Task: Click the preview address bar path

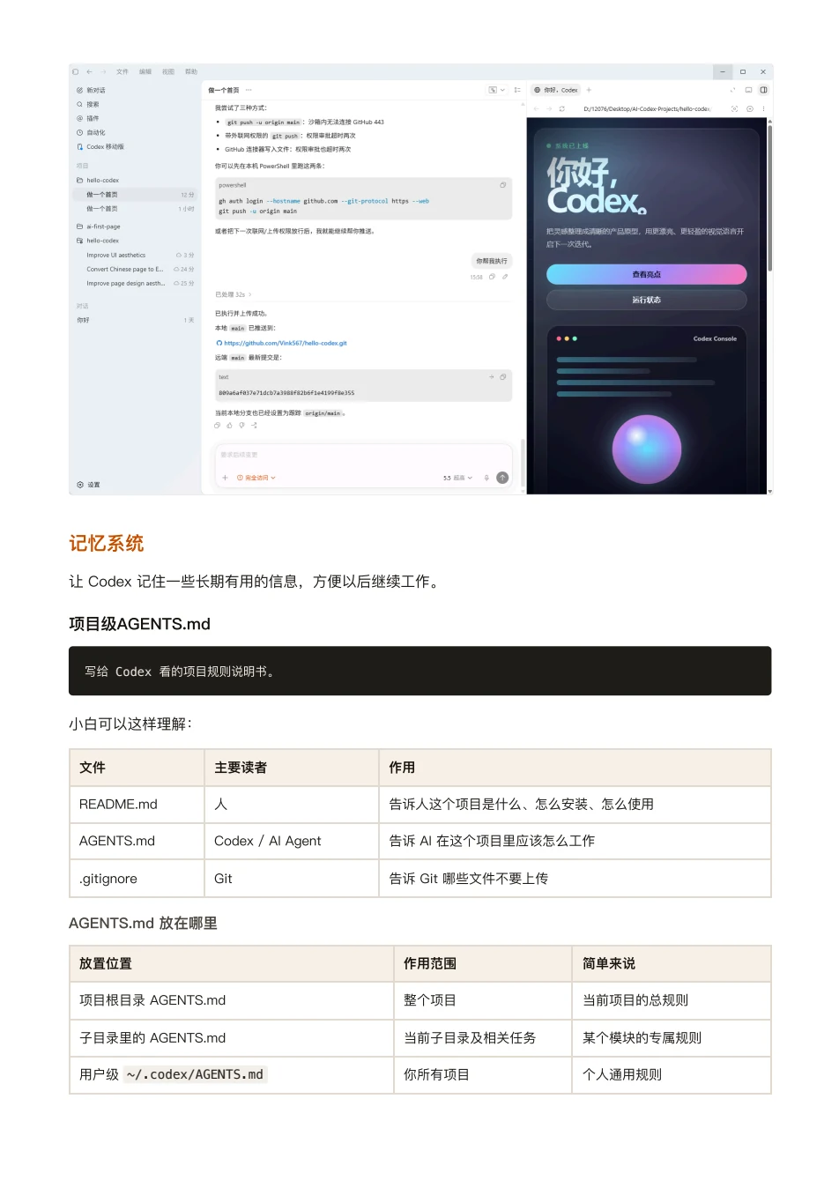Action: point(647,109)
